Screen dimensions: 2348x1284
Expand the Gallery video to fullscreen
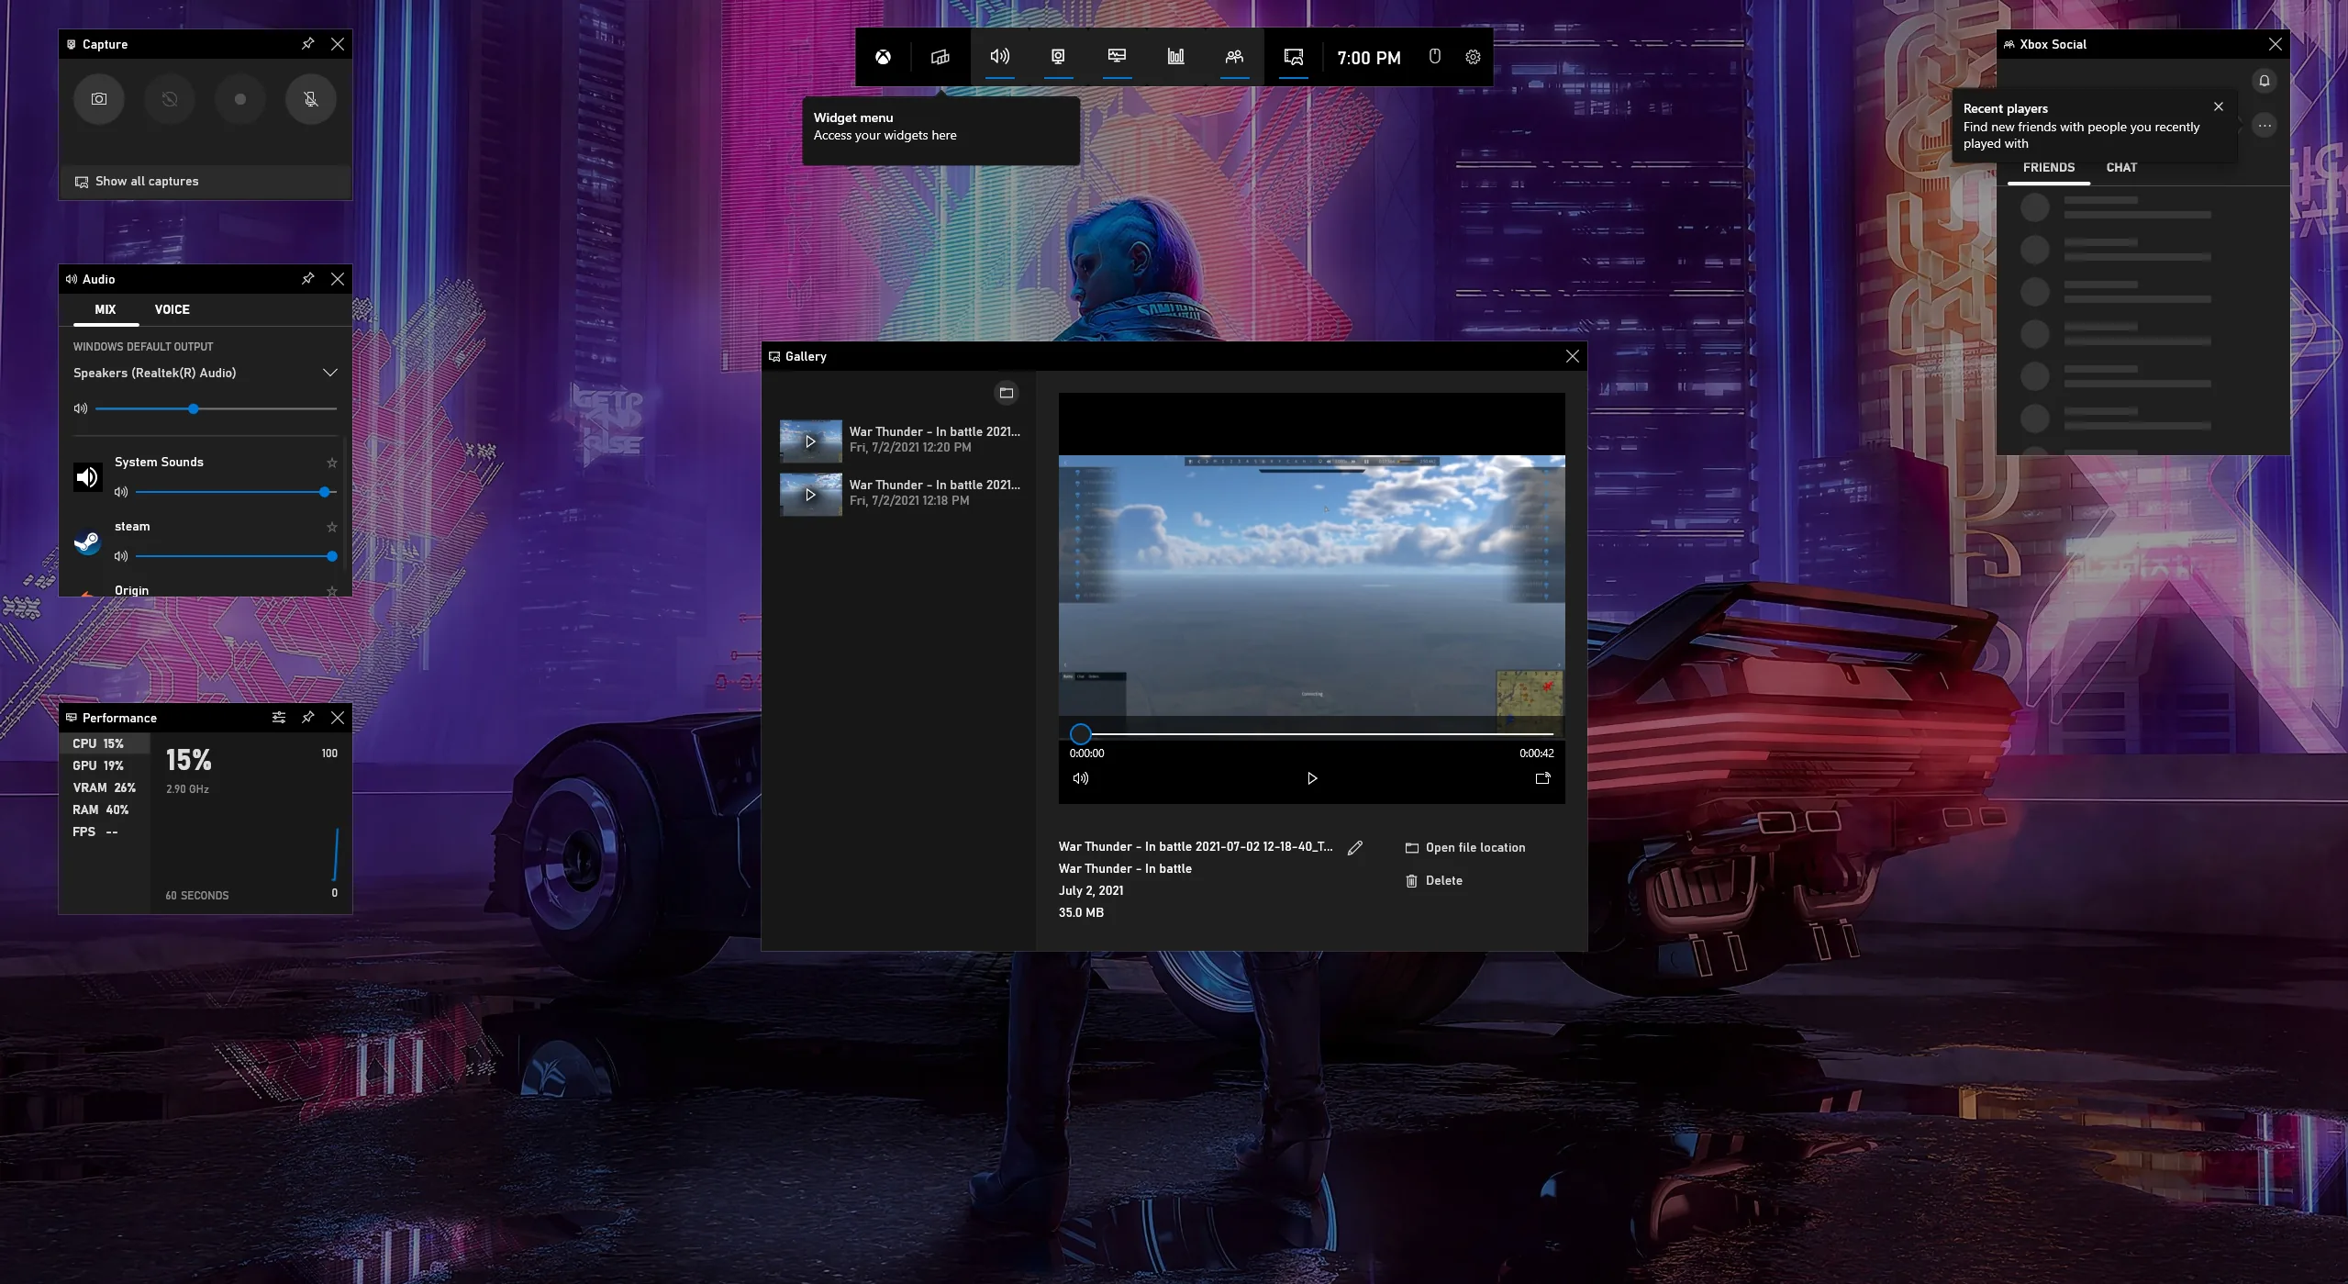1543,778
